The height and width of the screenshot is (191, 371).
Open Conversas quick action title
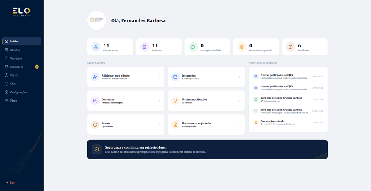pos(108,99)
